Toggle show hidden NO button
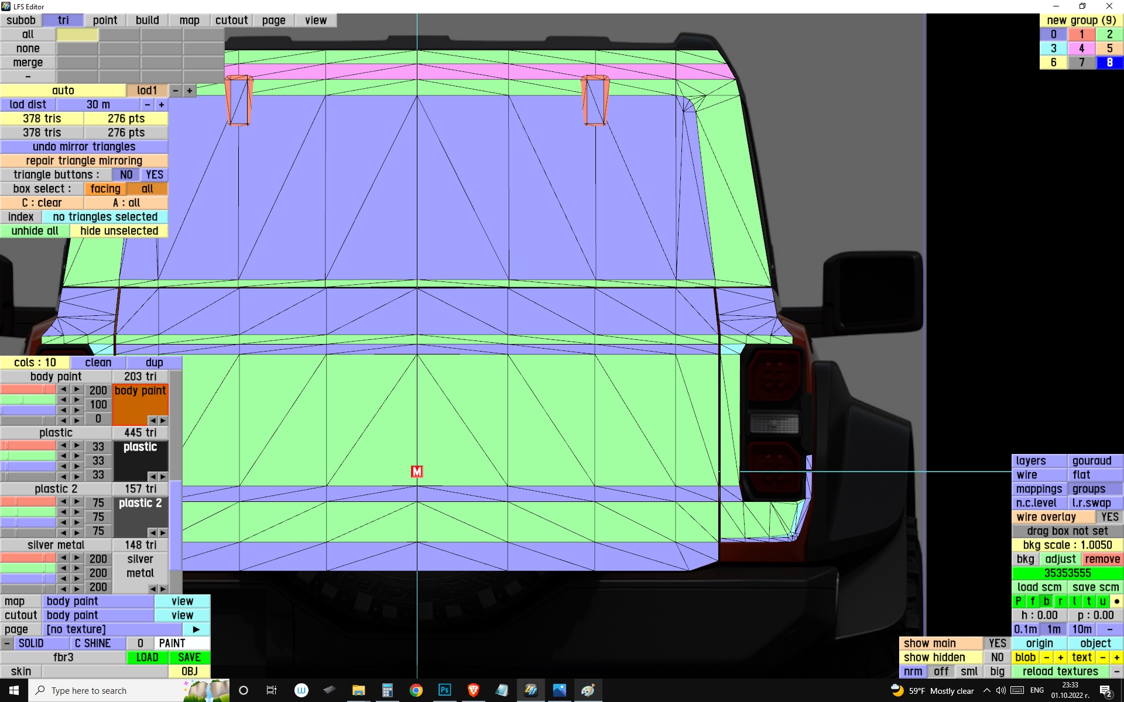This screenshot has height=702, width=1124. (997, 658)
